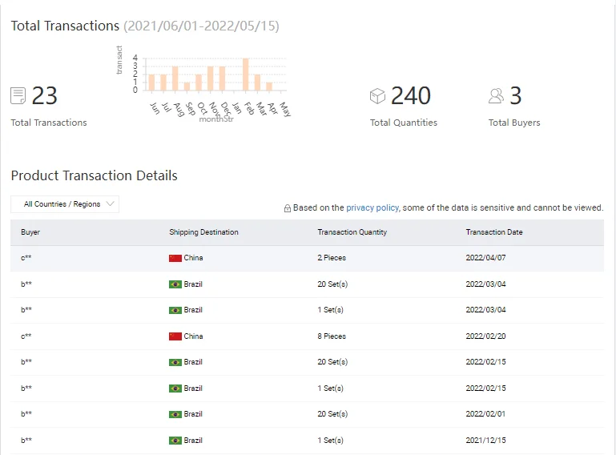The width and height of the screenshot is (616, 455).
Task: Click Brazil flag in the 2022/02/01 row
Action: [175, 414]
